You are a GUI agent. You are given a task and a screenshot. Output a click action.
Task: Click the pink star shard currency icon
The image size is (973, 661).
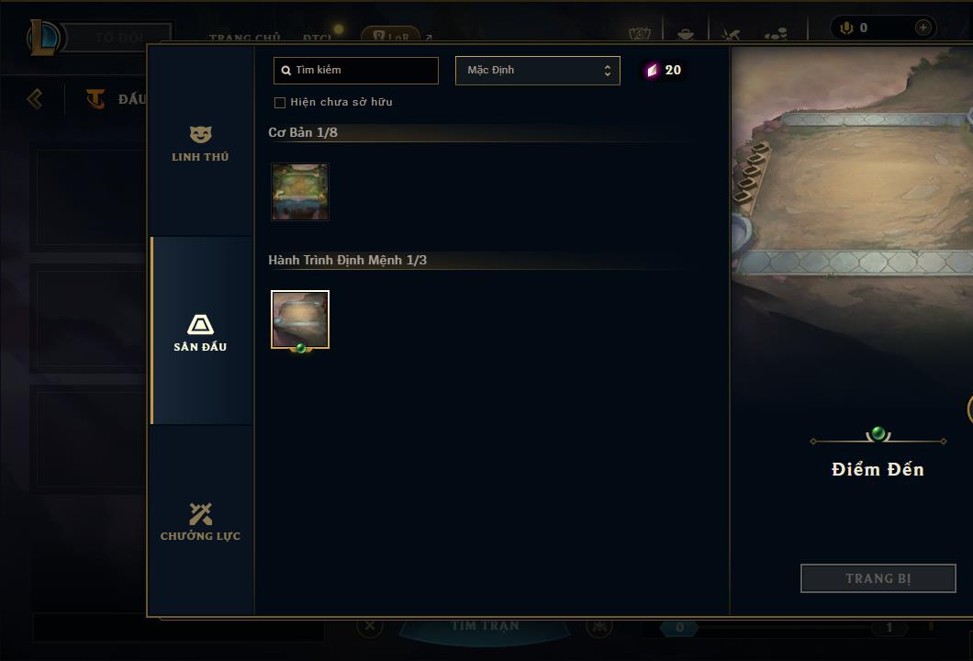point(652,70)
